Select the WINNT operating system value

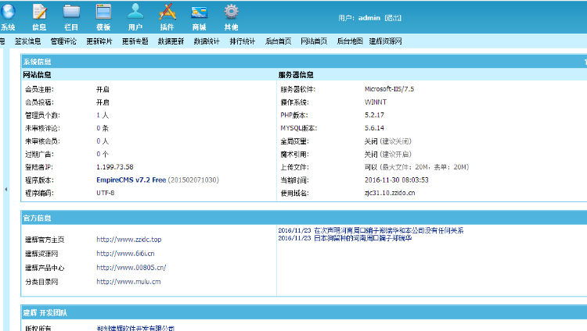376,102
